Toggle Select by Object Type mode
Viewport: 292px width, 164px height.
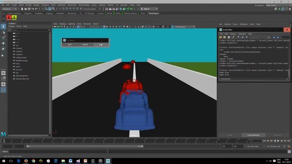click(x=50, y=9)
